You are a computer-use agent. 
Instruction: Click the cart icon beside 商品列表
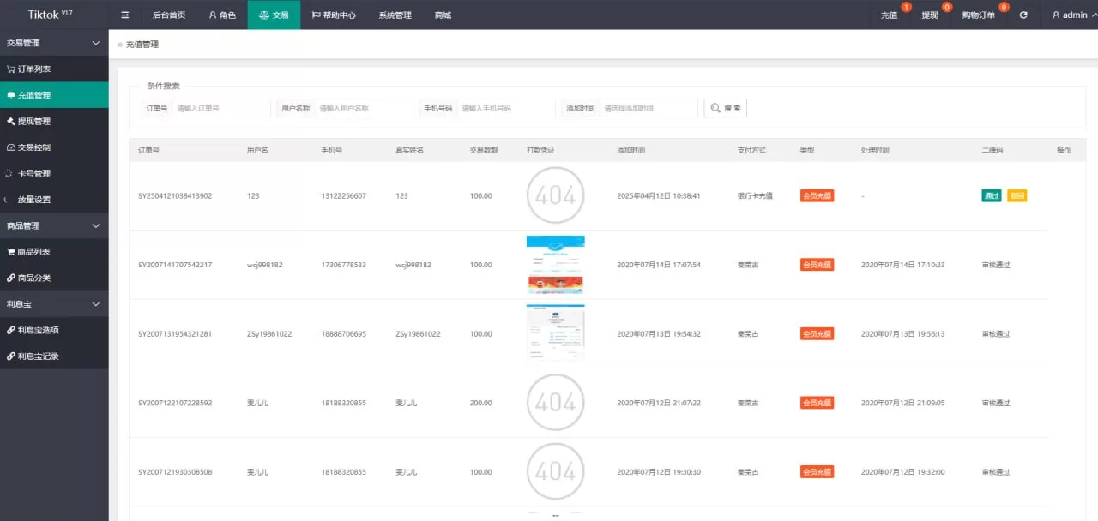tap(10, 252)
